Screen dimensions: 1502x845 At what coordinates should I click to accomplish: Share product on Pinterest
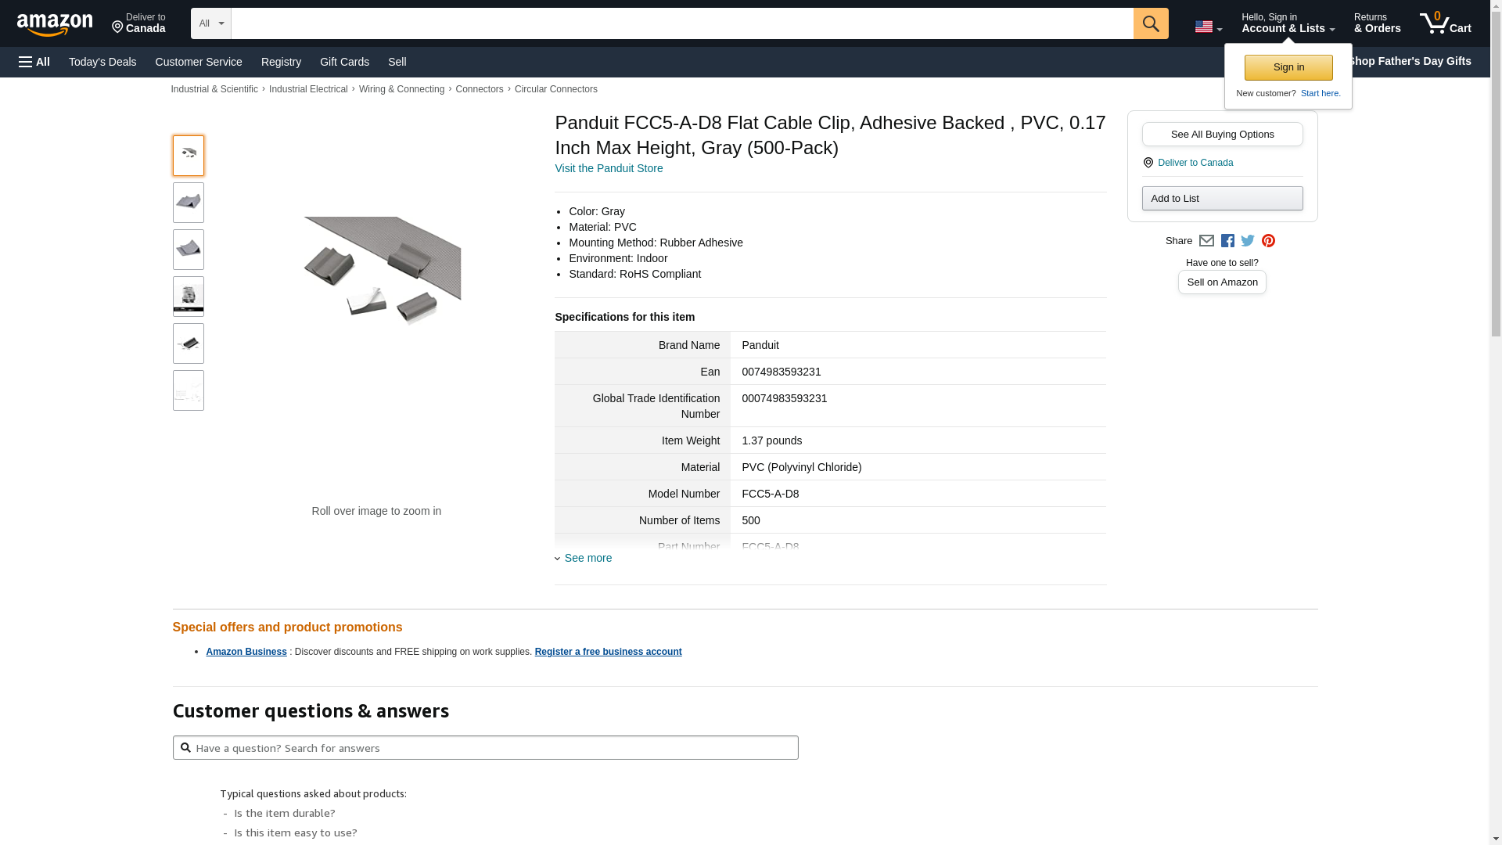(1268, 241)
